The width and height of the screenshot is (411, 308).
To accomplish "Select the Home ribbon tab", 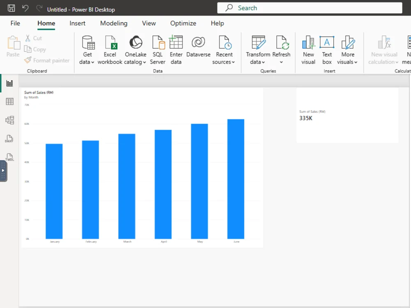I will point(46,23).
